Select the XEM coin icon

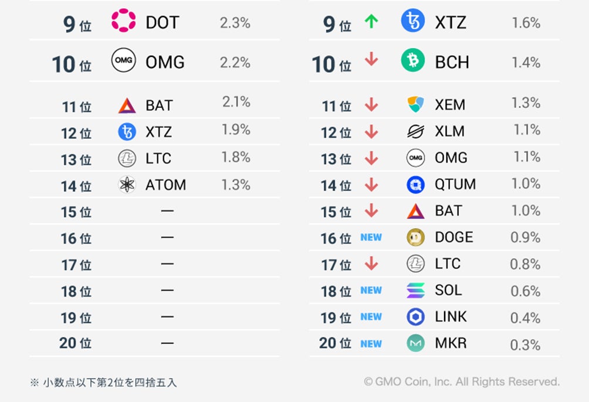coord(415,105)
